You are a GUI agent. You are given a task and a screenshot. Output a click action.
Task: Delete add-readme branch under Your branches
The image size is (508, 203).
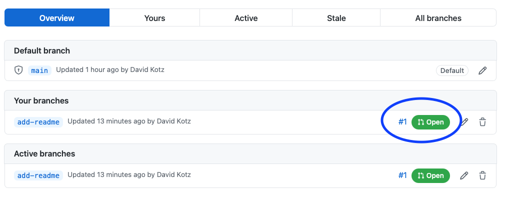click(x=482, y=121)
